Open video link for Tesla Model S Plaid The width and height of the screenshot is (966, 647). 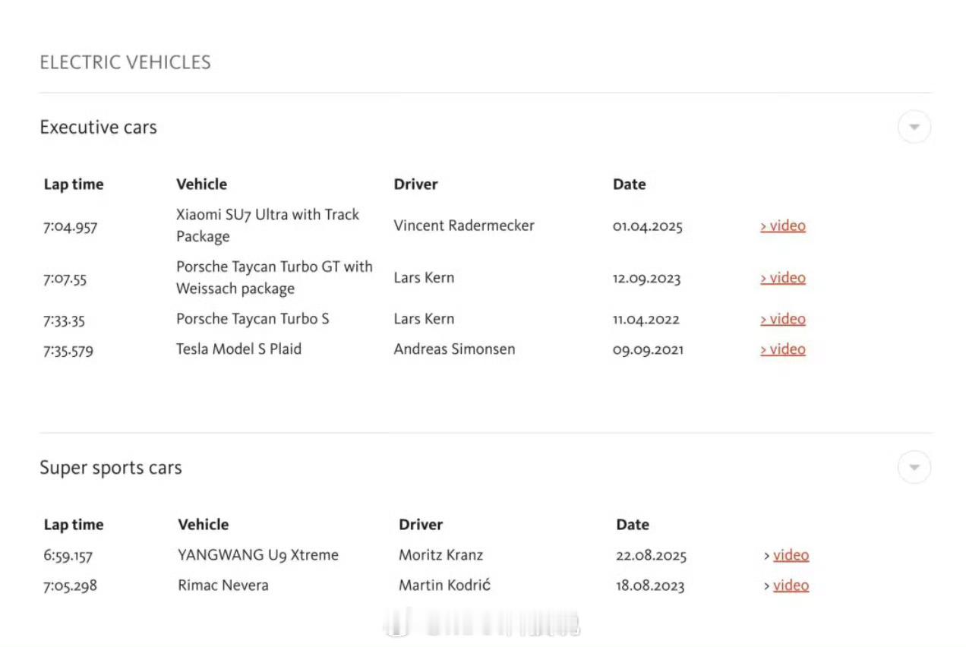(783, 349)
